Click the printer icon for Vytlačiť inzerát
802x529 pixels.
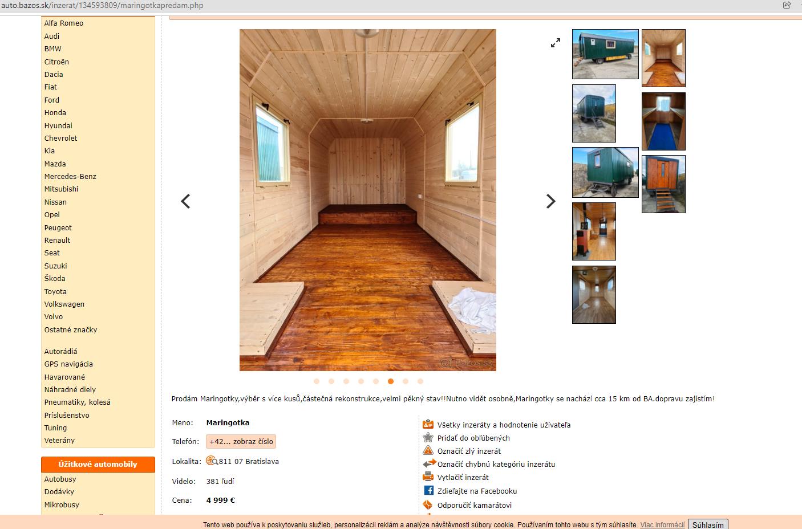[428, 477]
